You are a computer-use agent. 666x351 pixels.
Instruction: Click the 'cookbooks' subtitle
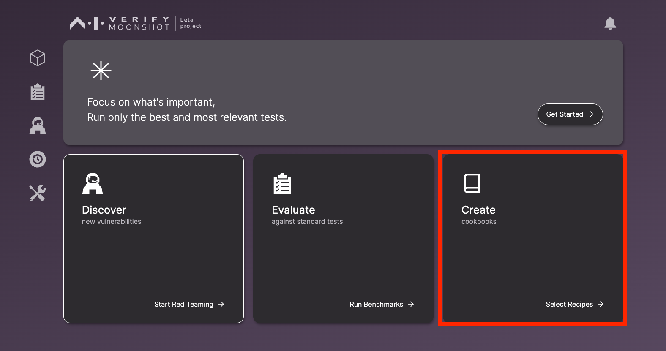point(479,221)
